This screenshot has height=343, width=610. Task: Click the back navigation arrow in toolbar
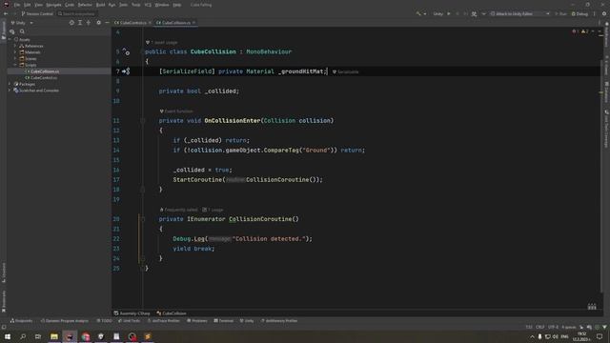point(6,13)
